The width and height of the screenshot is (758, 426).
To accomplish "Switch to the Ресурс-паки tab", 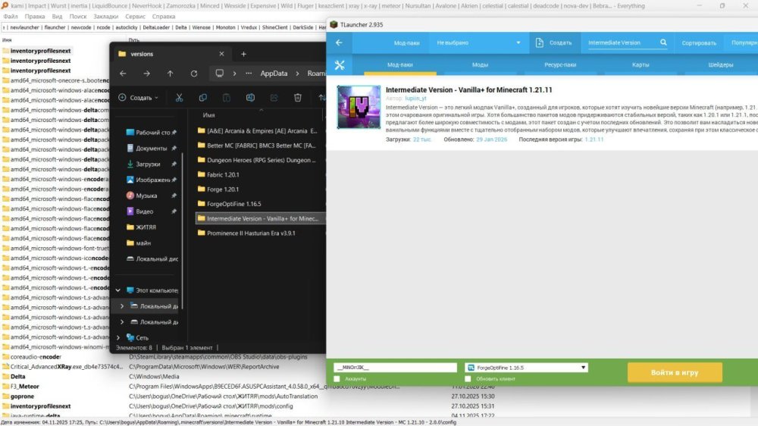I will (x=560, y=64).
